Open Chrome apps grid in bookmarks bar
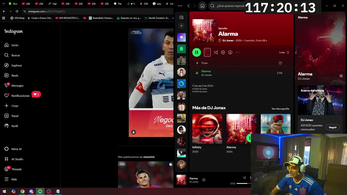 [x=4, y=18]
